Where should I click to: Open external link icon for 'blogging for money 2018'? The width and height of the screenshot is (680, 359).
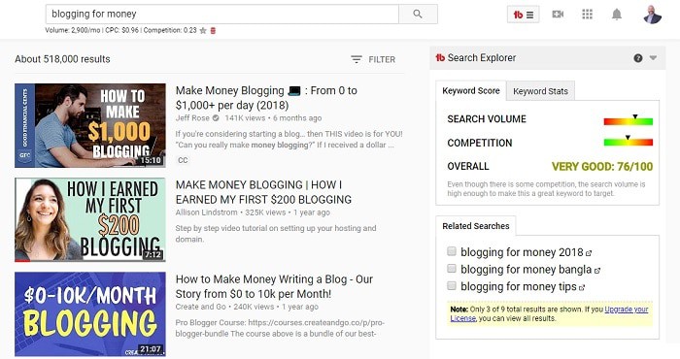point(589,253)
